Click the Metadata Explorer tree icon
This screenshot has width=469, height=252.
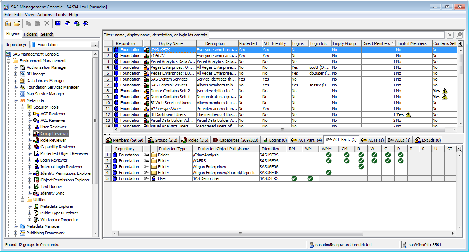[36, 206]
